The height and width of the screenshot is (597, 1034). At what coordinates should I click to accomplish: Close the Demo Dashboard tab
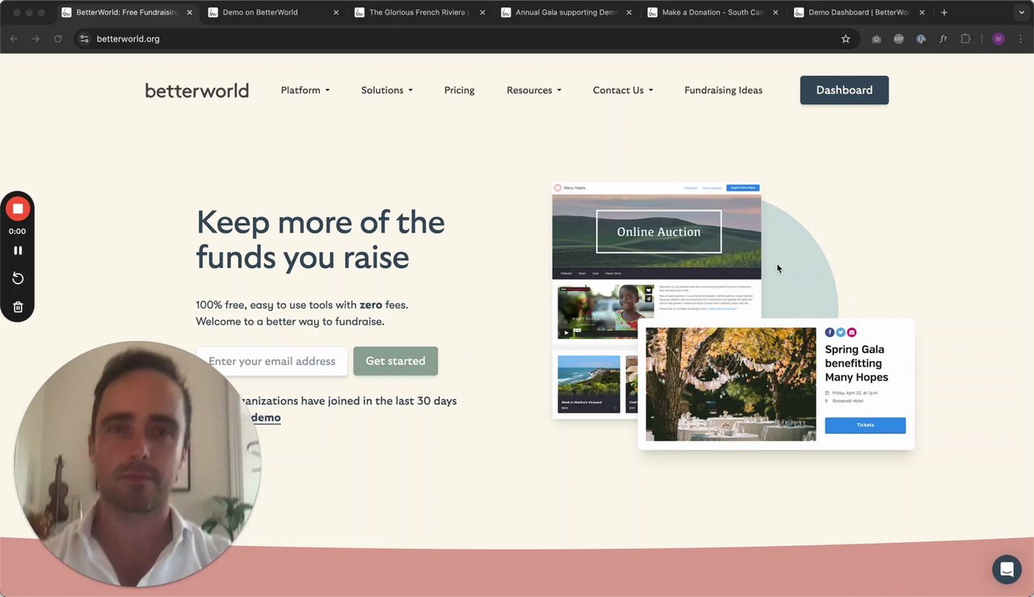coord(922,12)
